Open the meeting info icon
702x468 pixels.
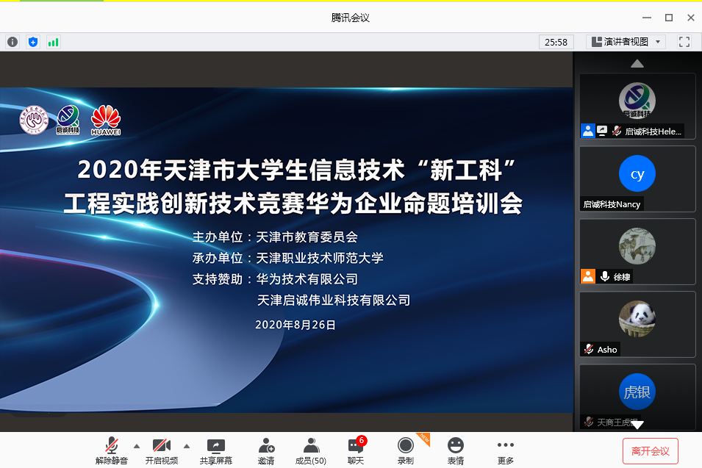coord(12,42)
